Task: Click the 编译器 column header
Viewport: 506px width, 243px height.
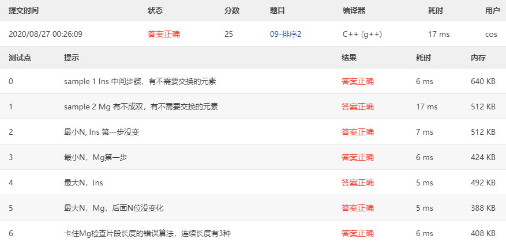Action: (354, 10)
